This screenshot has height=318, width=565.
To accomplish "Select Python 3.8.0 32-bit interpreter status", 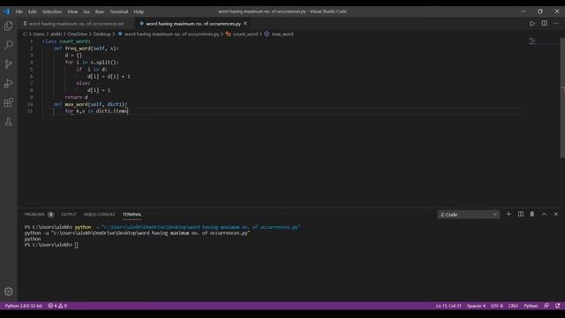I will (24, 306).
